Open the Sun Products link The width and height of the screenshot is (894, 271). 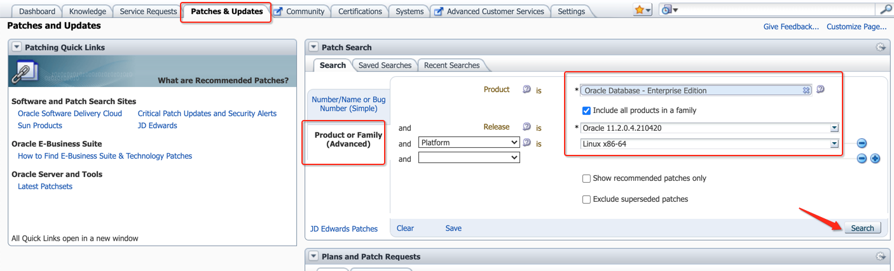coord(40,126)
